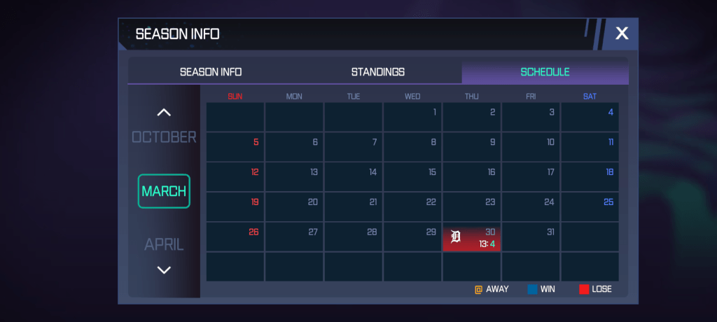Switch to the Season Info tab
The height and width of the screenshot is (322, 717).
coord(211,72)
